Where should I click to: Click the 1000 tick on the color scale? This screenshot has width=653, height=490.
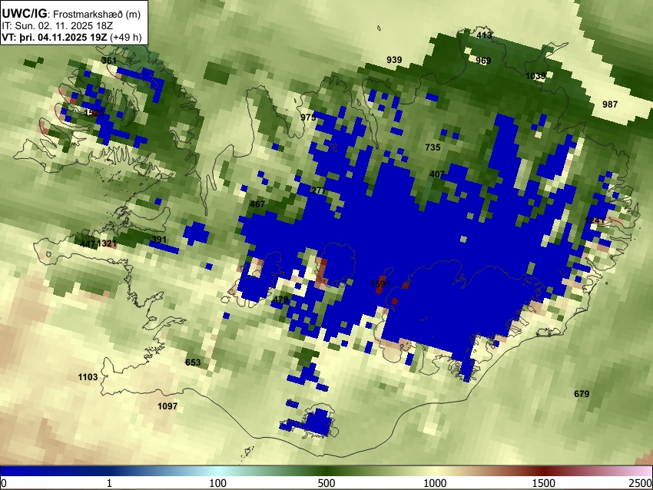point(435,483)
